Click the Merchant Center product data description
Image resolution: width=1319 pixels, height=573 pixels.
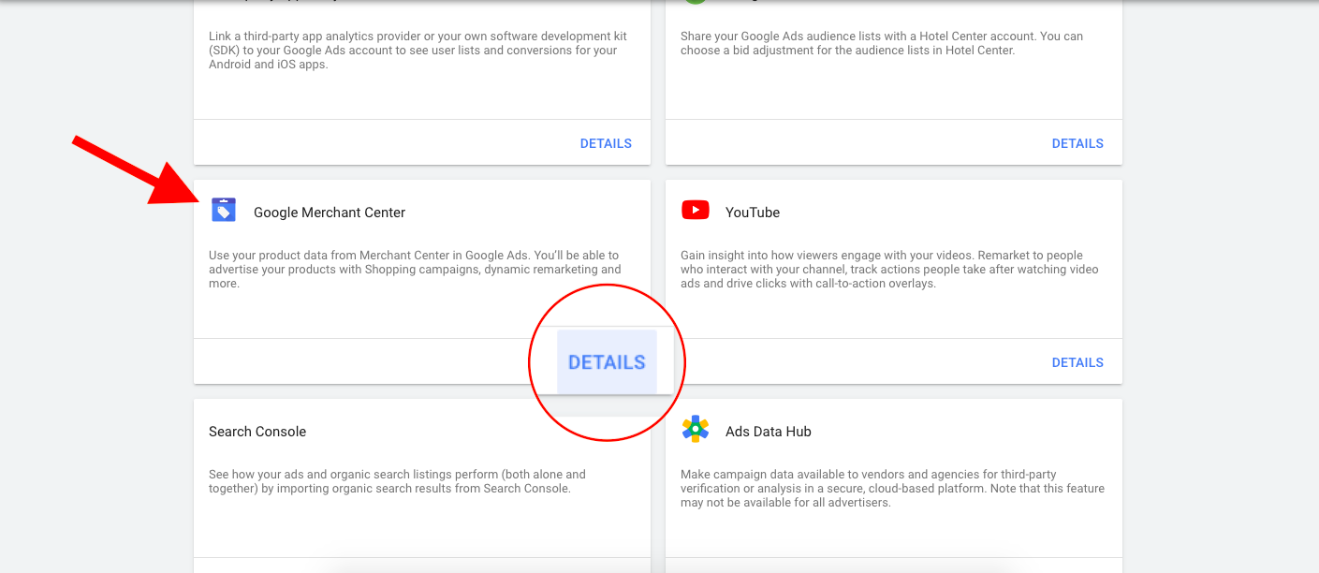tap(415, 269)
